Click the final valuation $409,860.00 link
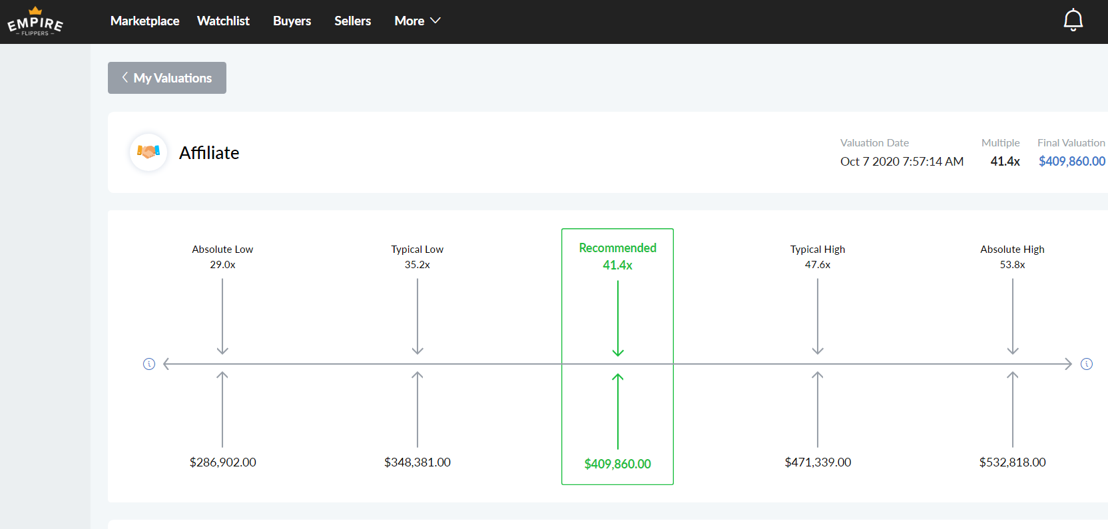This screenshot has width=1108, height=529. [x=1071, y=161]
